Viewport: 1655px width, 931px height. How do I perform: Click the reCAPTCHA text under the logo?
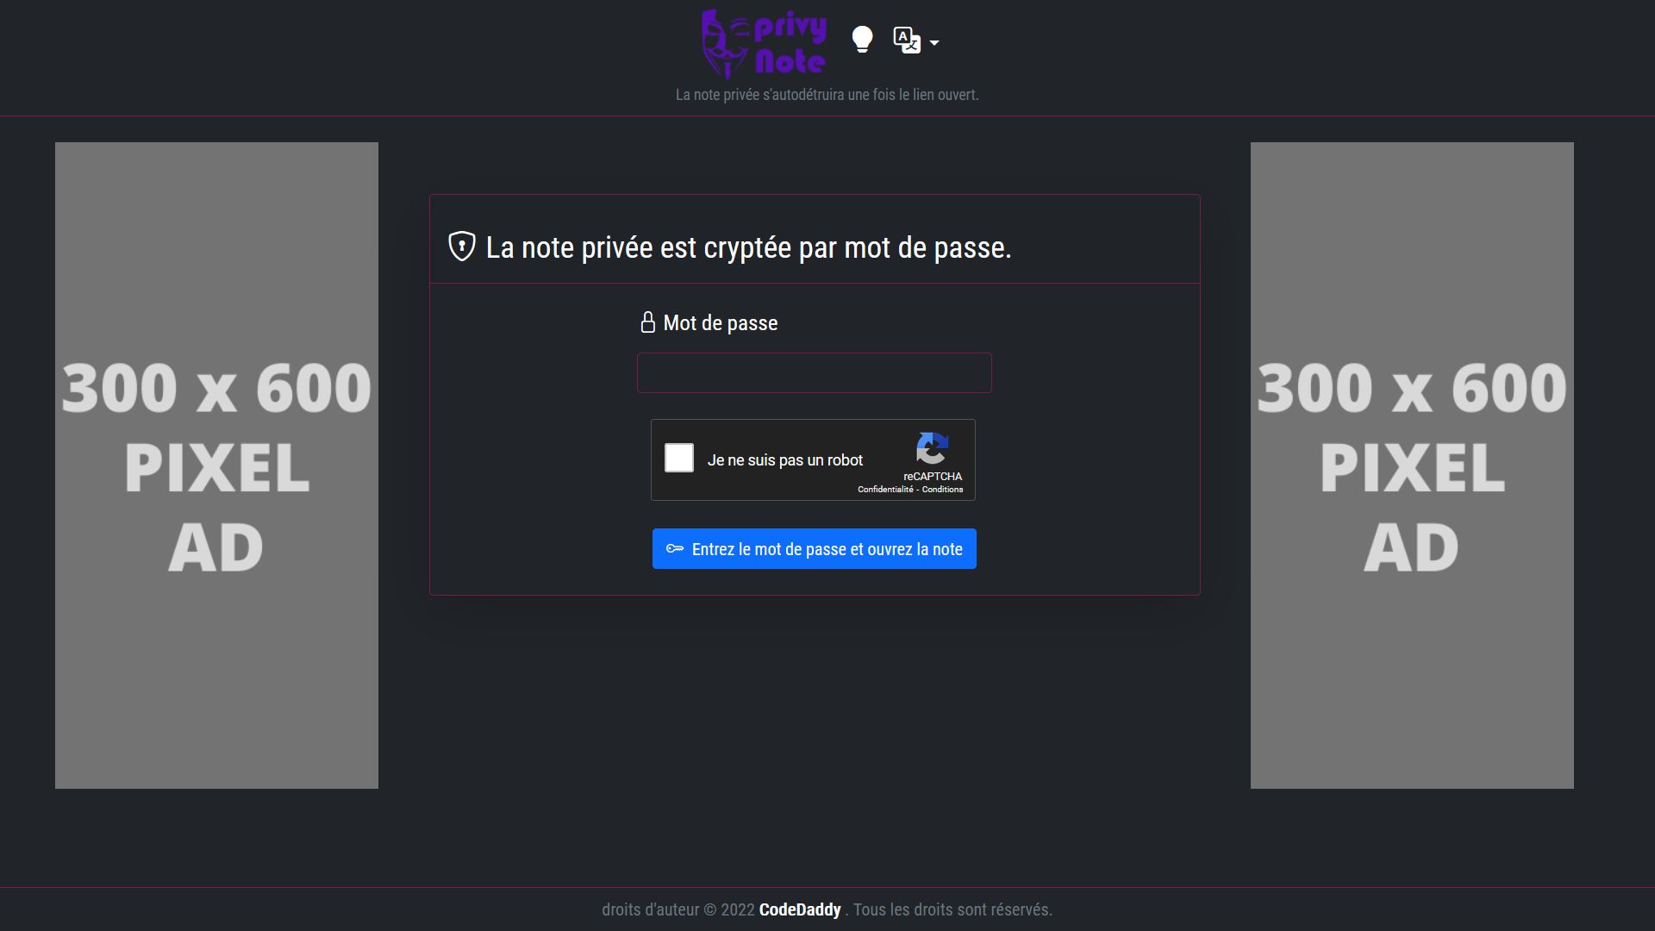(933, 476)
